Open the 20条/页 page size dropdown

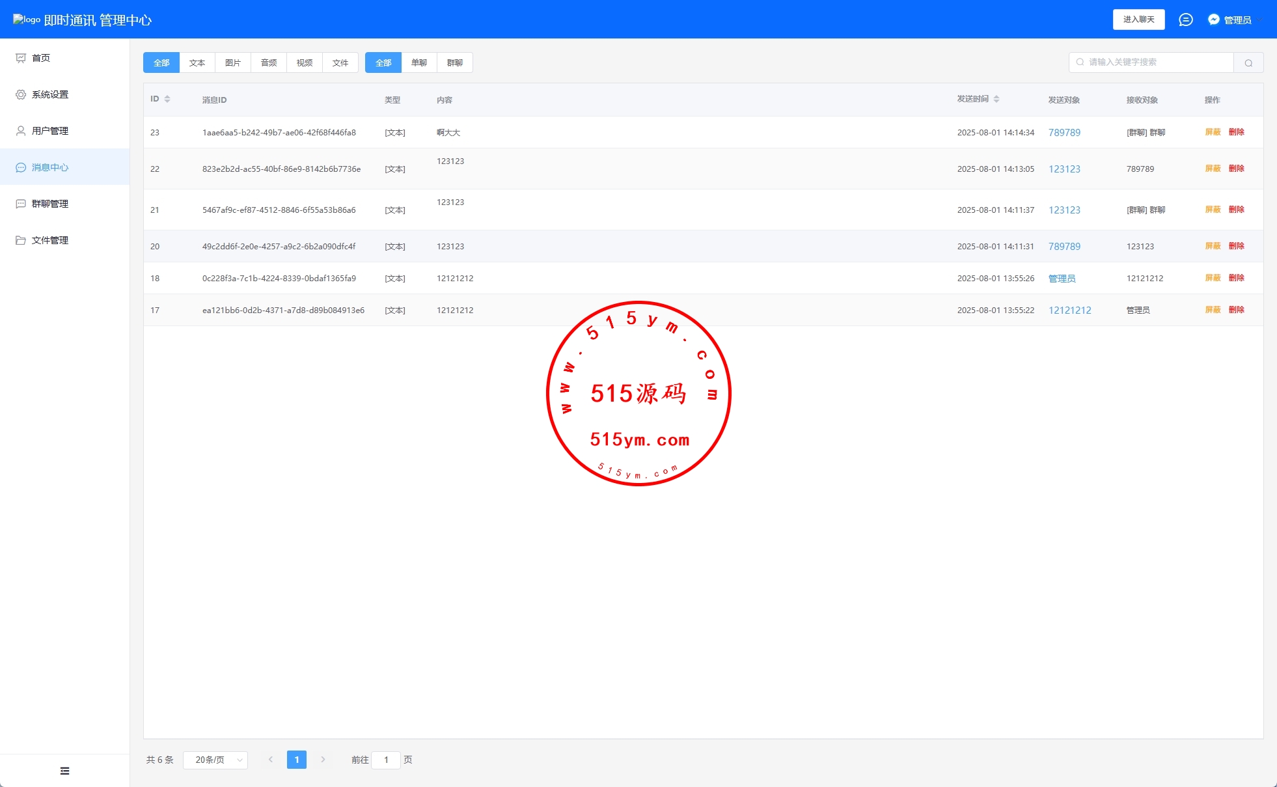pos(215,760)
